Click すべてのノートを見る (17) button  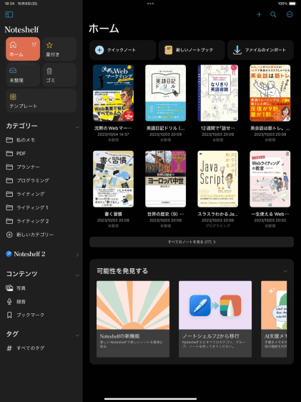(x=192, y=242)
